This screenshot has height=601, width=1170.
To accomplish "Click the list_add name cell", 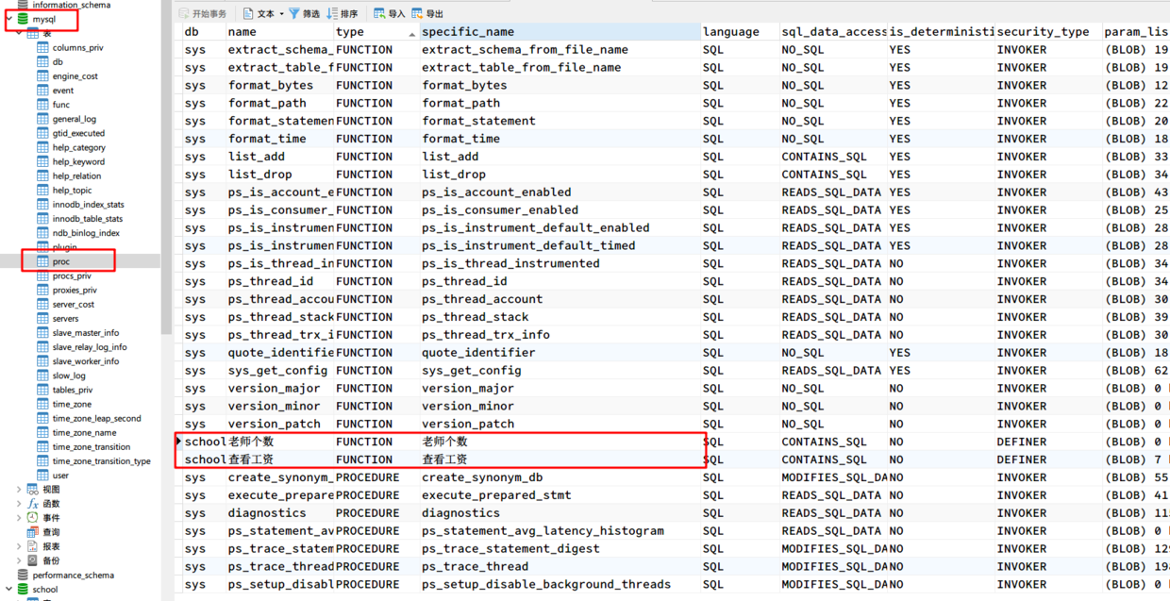I will [x=279, y=157].
